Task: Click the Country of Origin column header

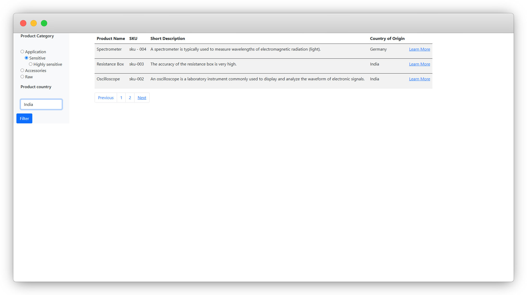Action: point(387,39)
